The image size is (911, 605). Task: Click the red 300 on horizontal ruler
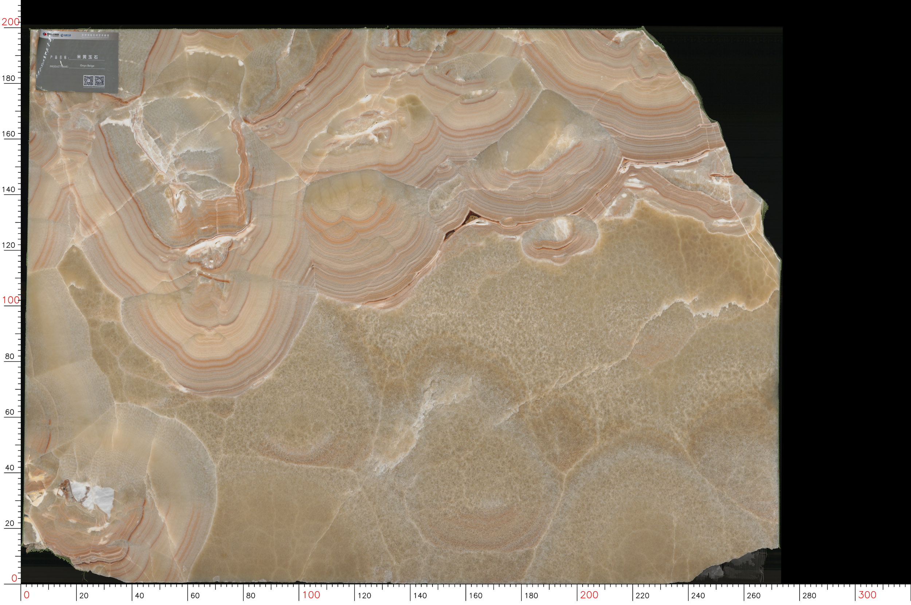click(867, 595)
